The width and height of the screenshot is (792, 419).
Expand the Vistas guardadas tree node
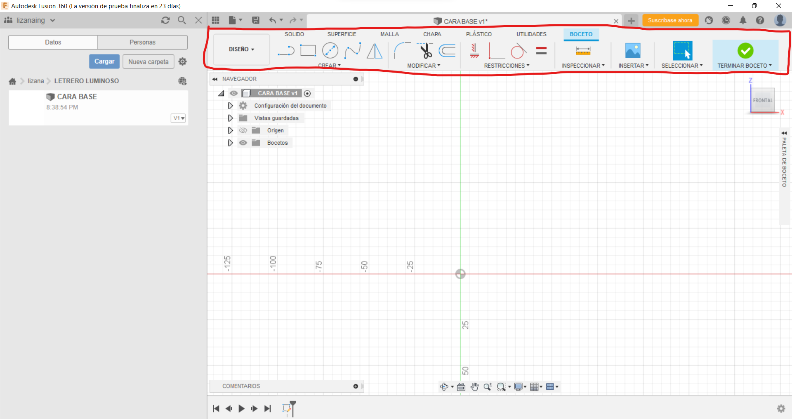(x=230, y=118)
